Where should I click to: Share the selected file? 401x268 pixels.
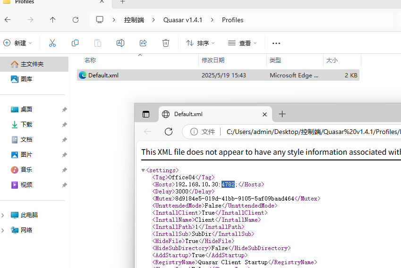(143, 43)
